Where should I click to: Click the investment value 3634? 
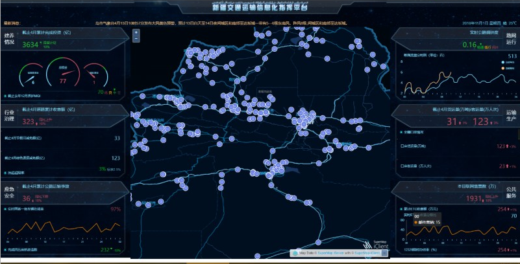(x=31, y=45)
